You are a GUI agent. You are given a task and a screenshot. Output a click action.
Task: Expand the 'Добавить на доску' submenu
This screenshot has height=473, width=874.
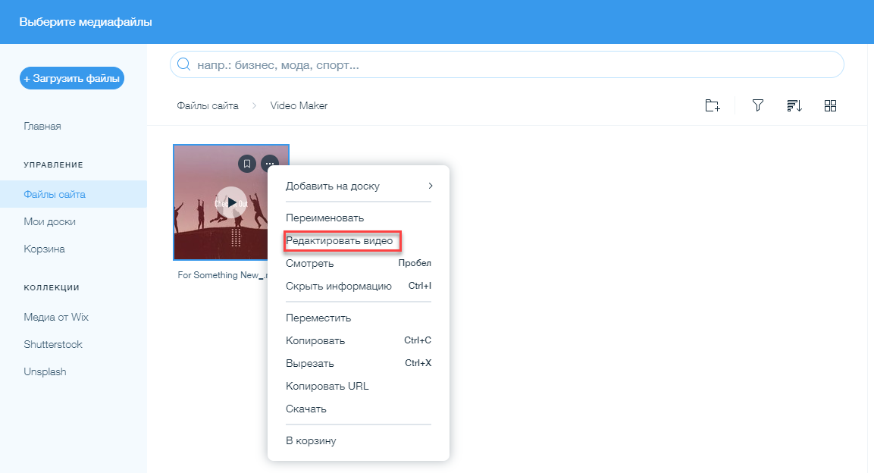coord(358,186)
